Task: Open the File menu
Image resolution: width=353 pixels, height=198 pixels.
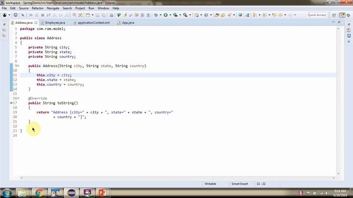Action: click(x=4, y=8)
